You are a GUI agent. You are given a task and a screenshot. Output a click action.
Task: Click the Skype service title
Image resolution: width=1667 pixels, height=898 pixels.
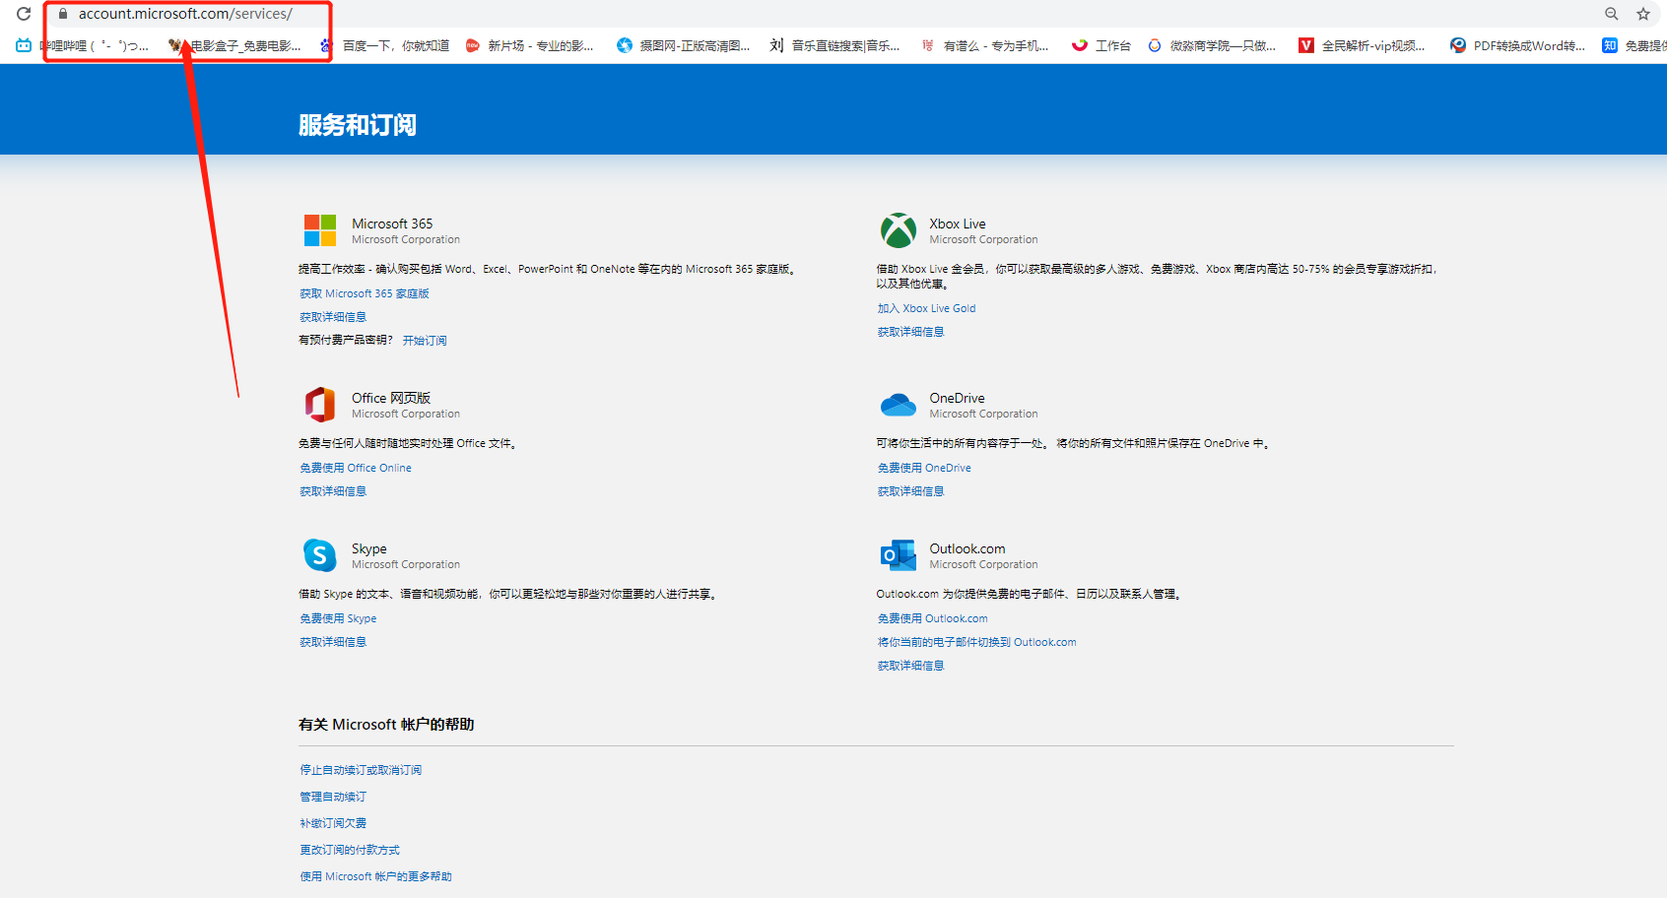tap(369, 548)
